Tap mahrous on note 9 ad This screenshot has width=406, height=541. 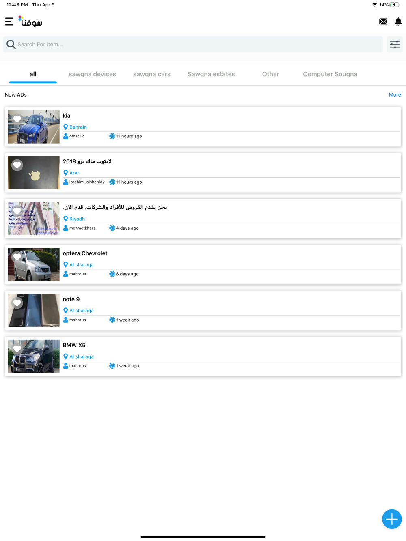click(78, 320)
